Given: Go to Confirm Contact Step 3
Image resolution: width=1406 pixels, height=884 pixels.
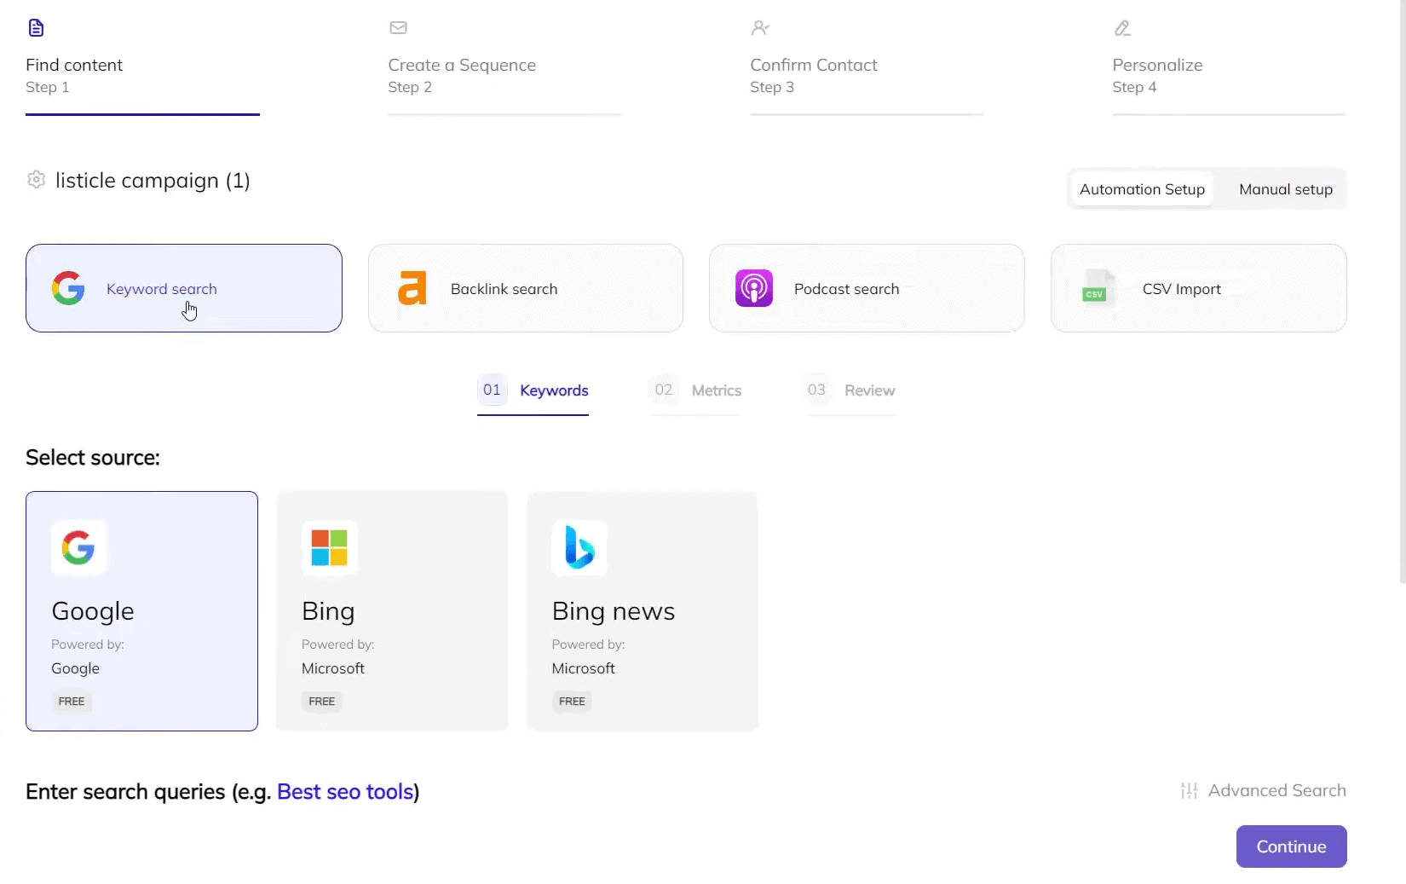Looking at the screenshot, I should 867,68.
